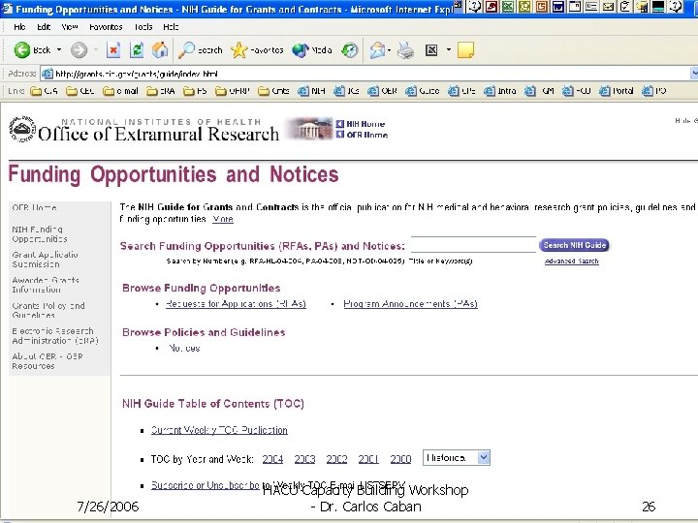
Task: Open the Favorites menu
Action: pos(106,27)
